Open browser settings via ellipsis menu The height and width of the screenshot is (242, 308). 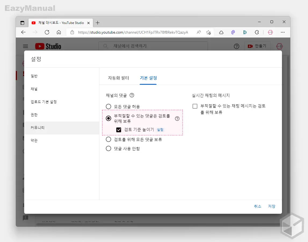point(283,32)
